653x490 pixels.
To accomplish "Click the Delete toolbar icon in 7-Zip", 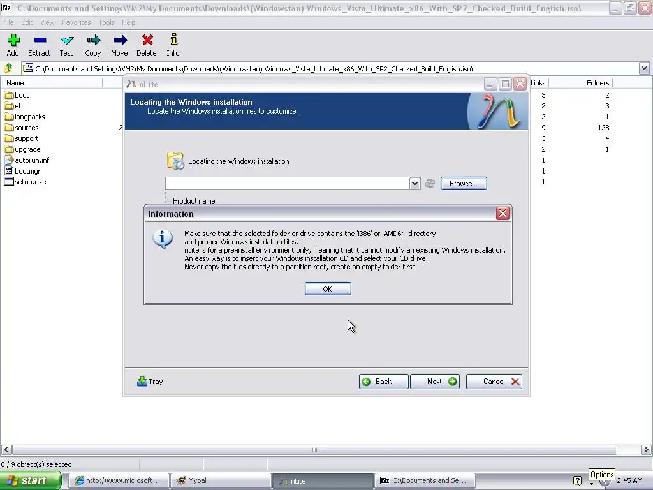I will tap(147, 45).
